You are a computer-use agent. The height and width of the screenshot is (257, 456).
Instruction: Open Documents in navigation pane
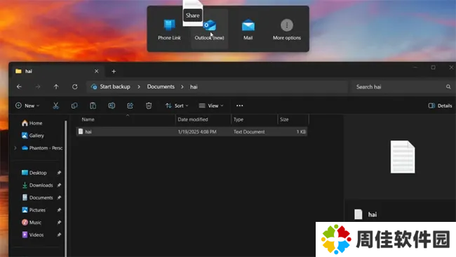pos(37,197)
